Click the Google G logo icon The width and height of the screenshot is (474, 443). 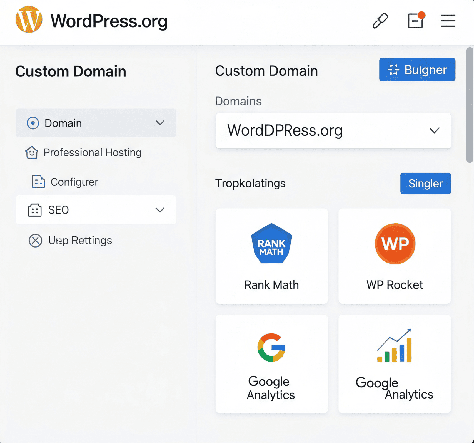point(271,347)
